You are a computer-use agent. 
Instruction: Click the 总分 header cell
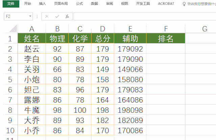click(103, 38)
